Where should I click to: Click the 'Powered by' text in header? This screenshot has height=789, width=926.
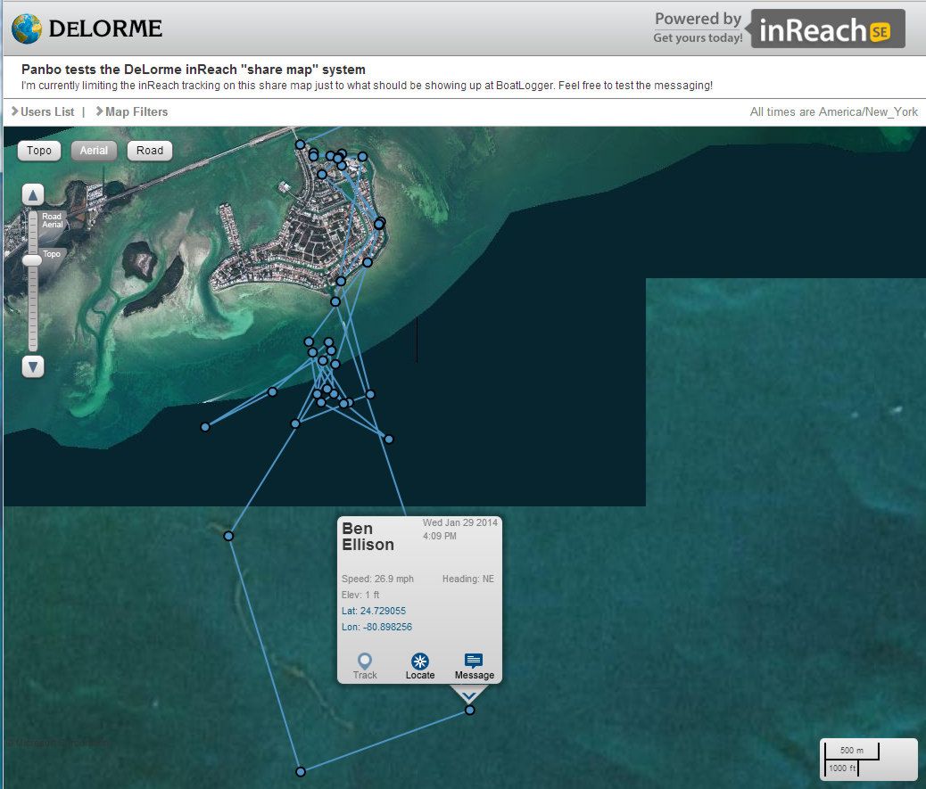pyautogui.click(x=698, y=19)
